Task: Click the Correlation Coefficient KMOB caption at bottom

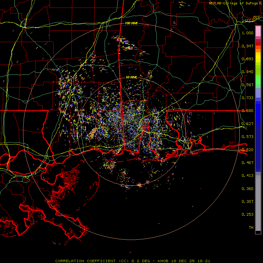Action: point(133,261)
